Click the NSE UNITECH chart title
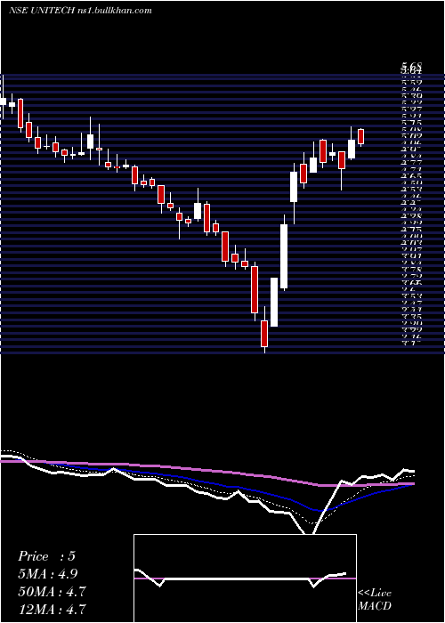 tap(41, 11)
